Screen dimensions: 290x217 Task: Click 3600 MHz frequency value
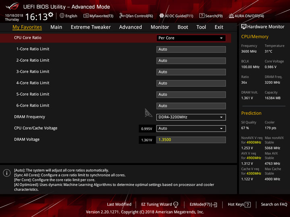[249, 51]
